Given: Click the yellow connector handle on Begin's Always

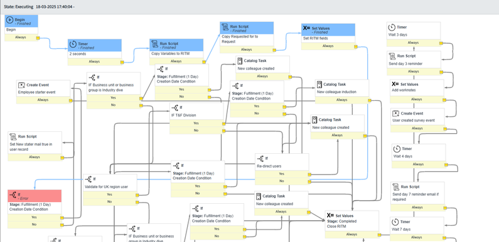Looking at the screenshot, I should pyautogui.click(x=38, y=38).
